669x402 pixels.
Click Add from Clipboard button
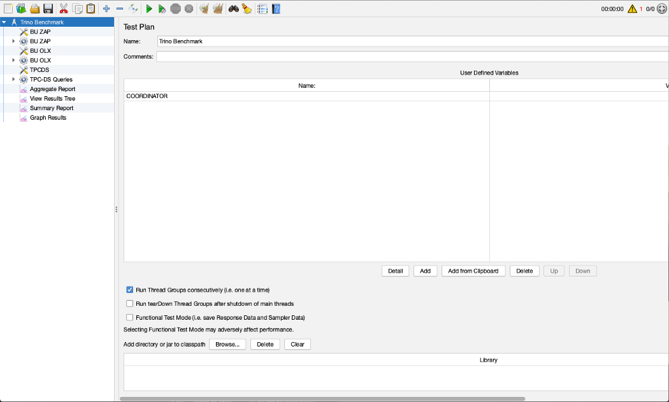coord(473,271)
